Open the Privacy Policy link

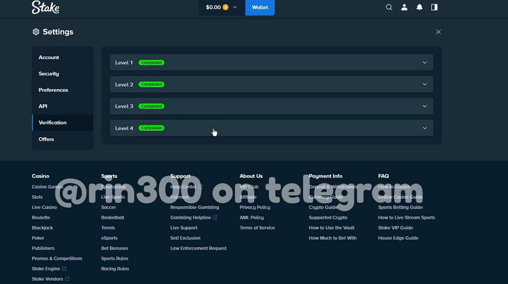click(255, 207)
